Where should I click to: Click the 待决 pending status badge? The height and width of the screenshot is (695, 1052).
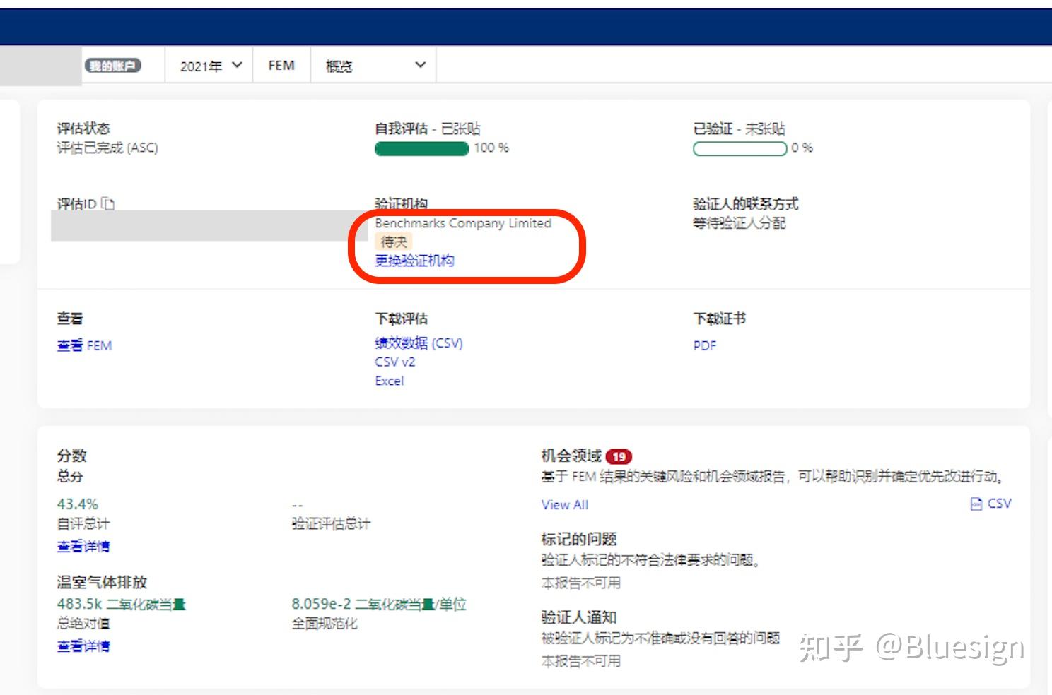click(x=393, y=241)
